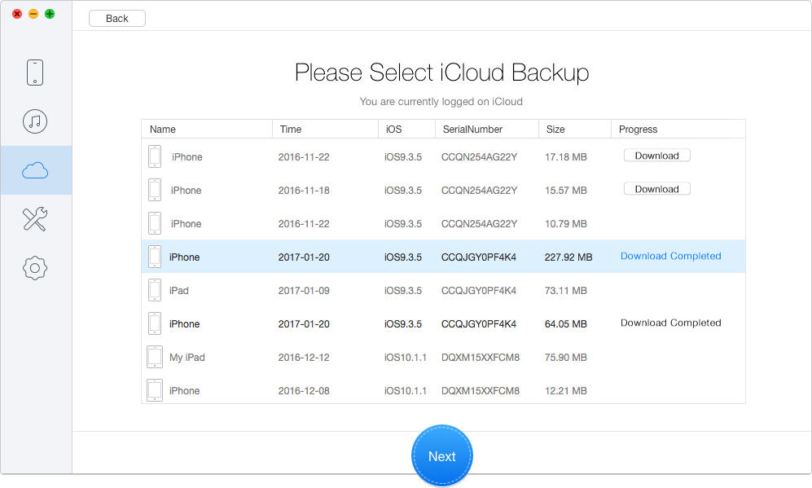
Task: Click the 227.92 MB size cell
Action: click(x=568, y=257)
